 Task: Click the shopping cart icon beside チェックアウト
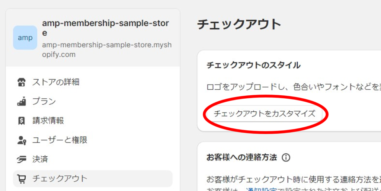(x=22, y=179)
